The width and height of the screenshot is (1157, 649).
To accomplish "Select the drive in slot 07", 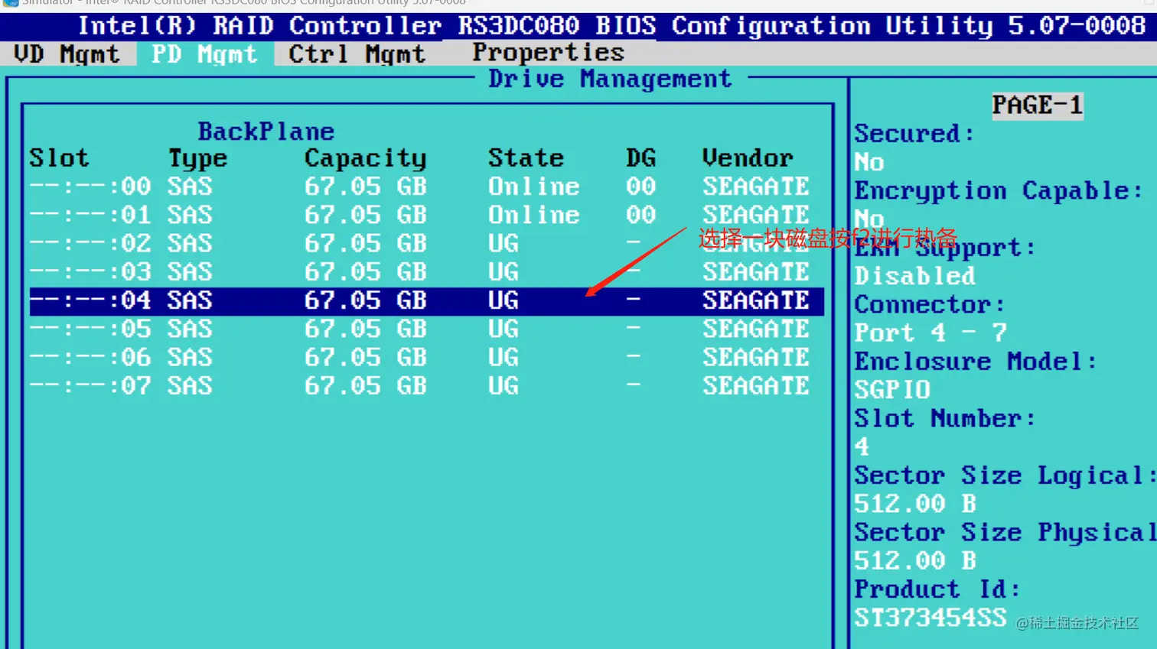I will point(426,386).
